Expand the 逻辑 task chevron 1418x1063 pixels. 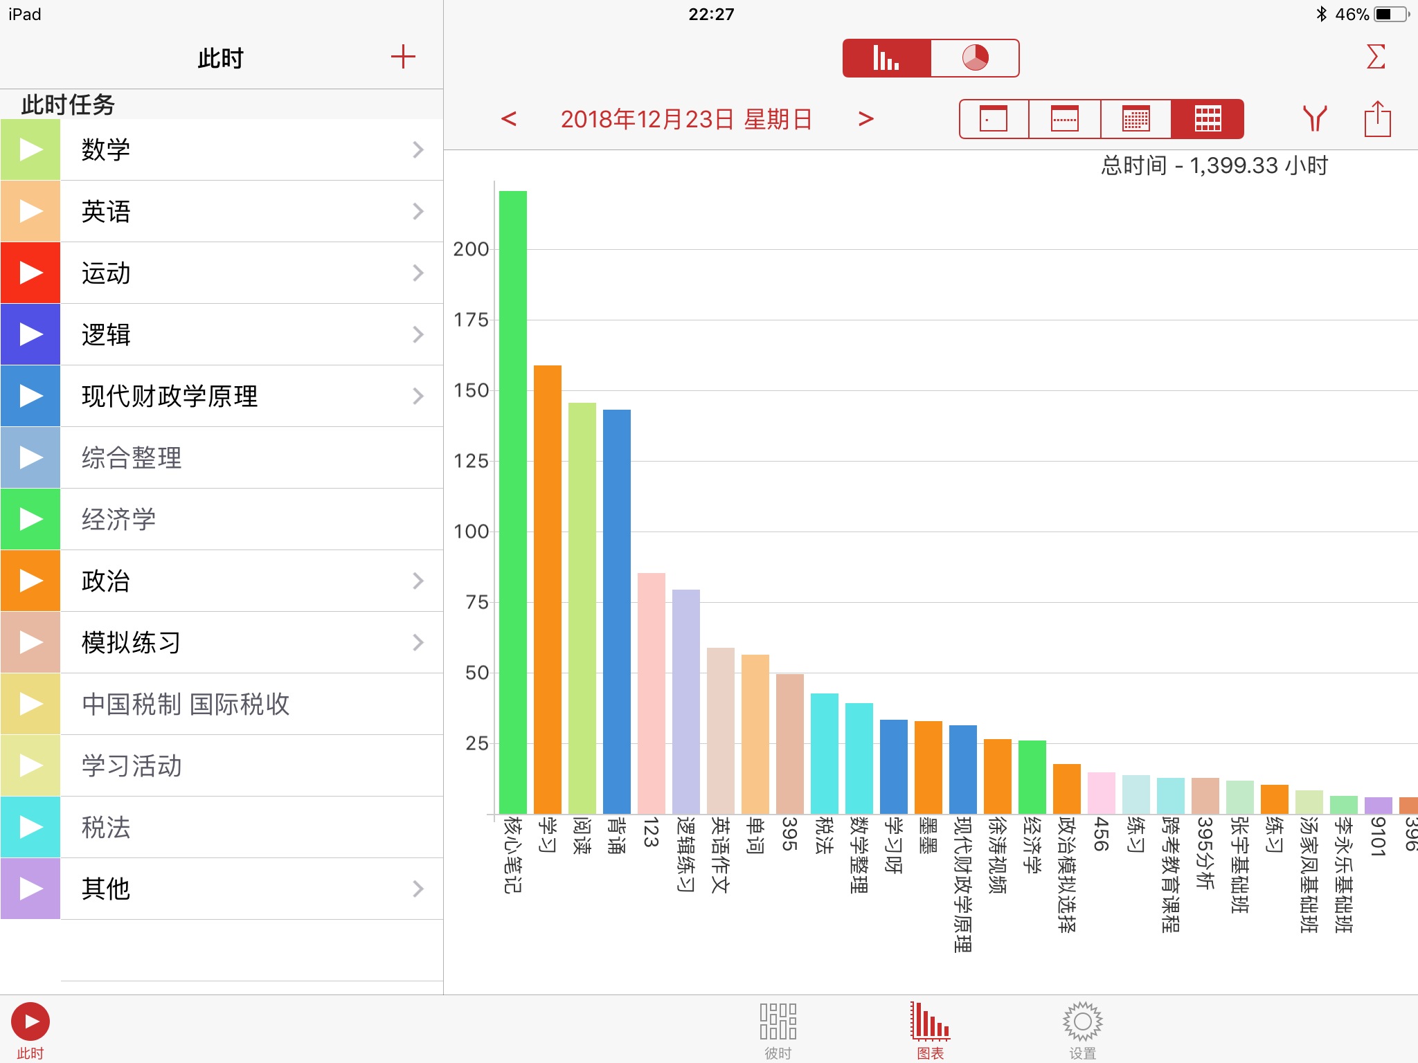click(418, 334)
